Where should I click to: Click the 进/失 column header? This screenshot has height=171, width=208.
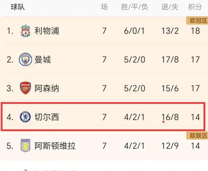pyautogui.click(x=170, y=7)
